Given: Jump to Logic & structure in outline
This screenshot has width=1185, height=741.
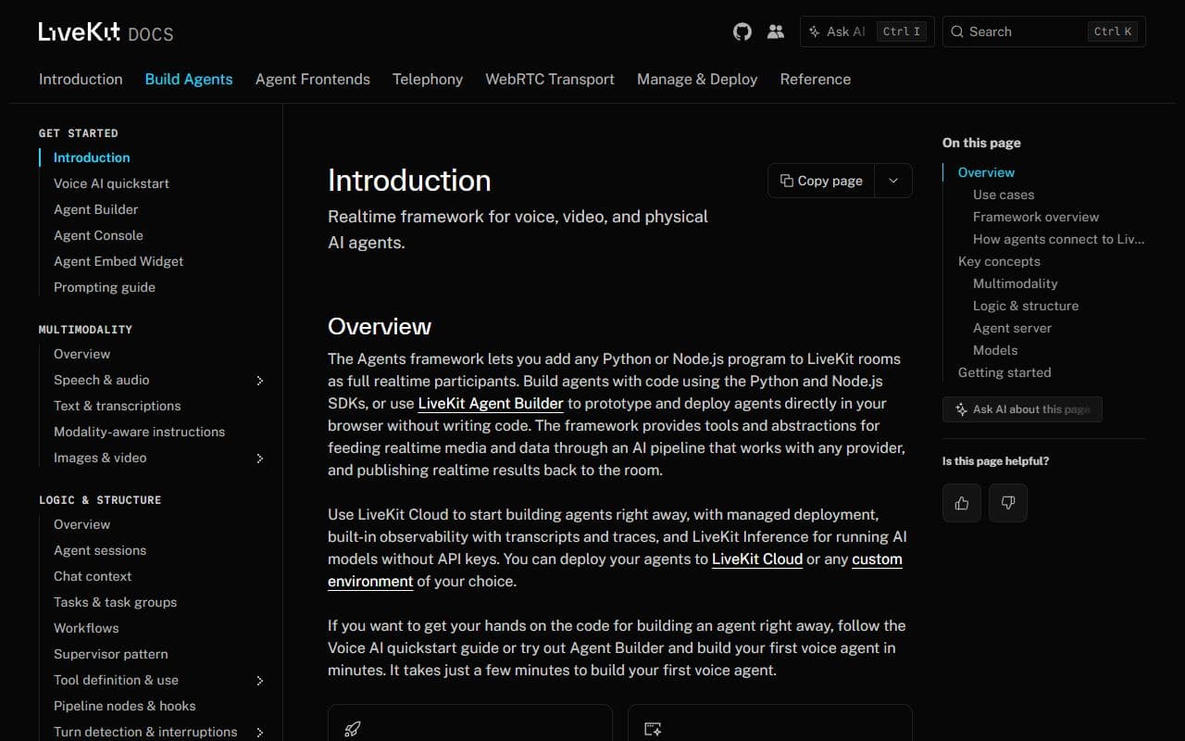Looking at the screenshot, I should point(1026,306).
